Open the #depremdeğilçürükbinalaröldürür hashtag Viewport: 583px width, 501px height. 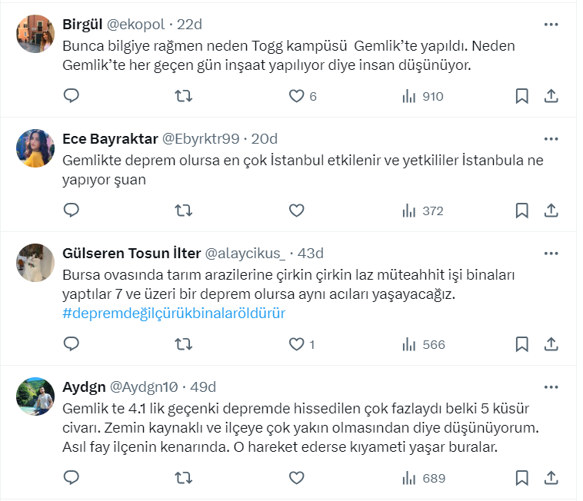point(174,314)
